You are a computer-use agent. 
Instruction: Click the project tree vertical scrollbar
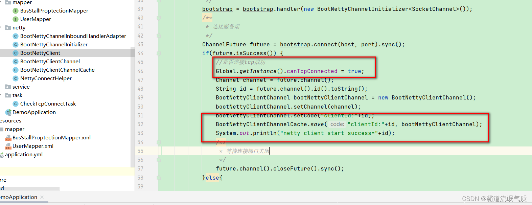[x=133, y=108]
